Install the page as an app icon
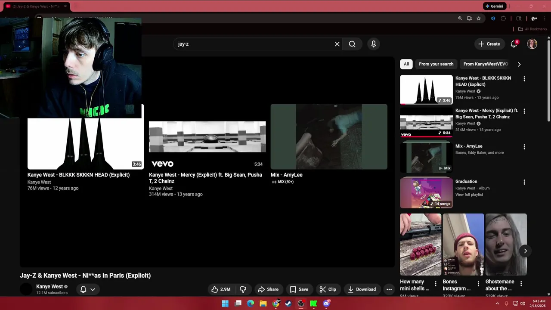The image size is (551, 310). [469, 19]
